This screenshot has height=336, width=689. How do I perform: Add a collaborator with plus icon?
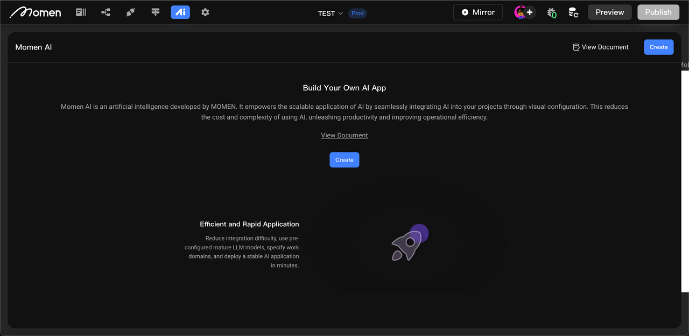(530, 12)
